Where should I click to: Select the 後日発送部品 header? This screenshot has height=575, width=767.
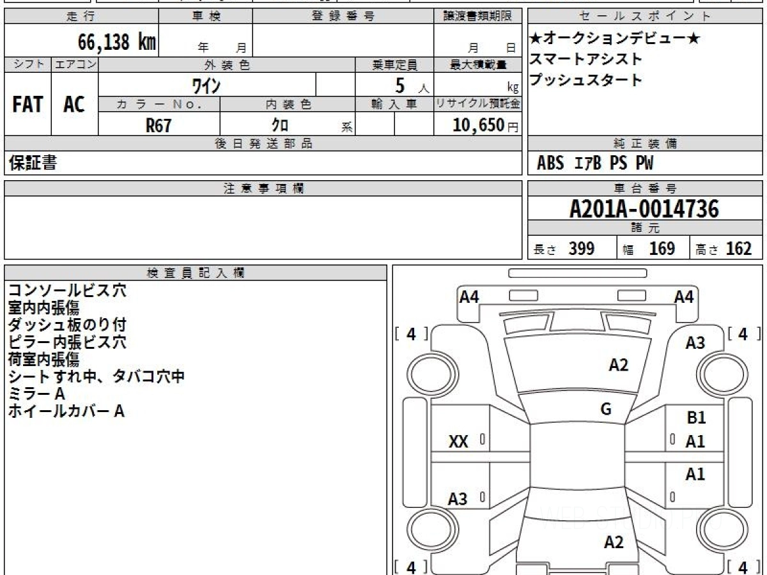tap(263, 144)
